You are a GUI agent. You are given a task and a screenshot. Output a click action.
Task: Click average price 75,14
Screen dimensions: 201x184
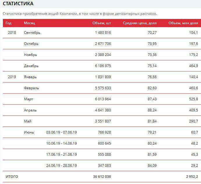152,66
